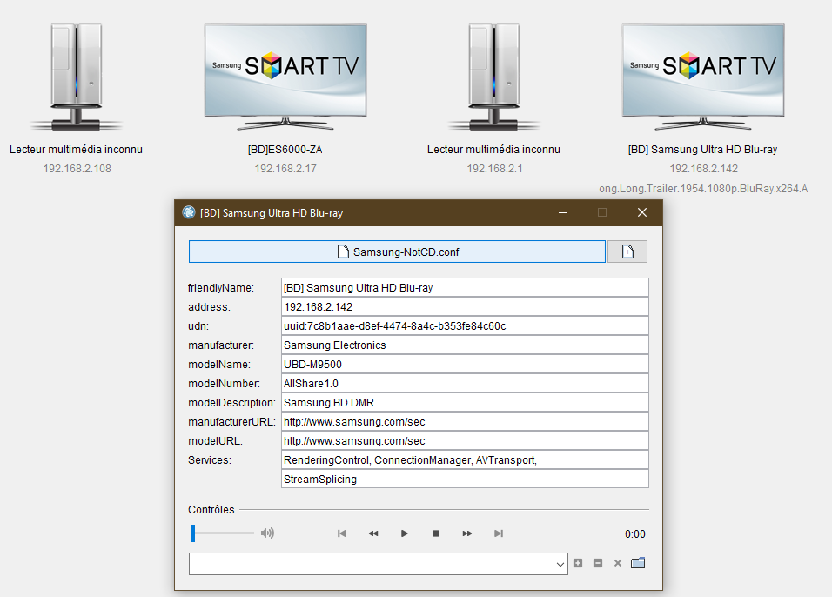This screenshot has width=832, height=597.
Task: Expand the playlist combo box dropdown
Action: (560, 564)
